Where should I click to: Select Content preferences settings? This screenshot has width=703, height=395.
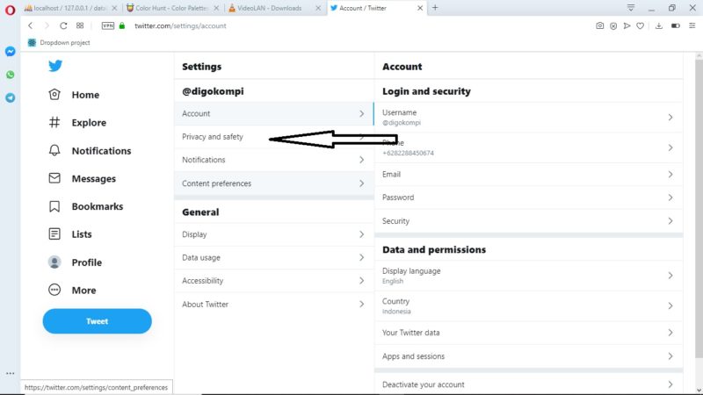(x=274, y=183)
